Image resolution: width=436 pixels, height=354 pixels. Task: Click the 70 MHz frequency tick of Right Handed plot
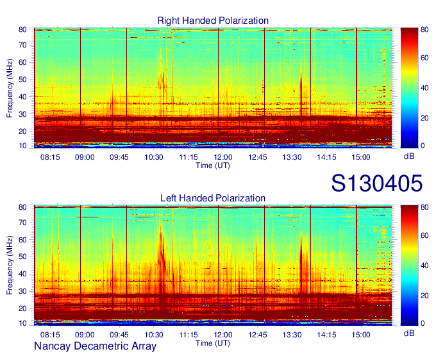(x=22, y=45)
